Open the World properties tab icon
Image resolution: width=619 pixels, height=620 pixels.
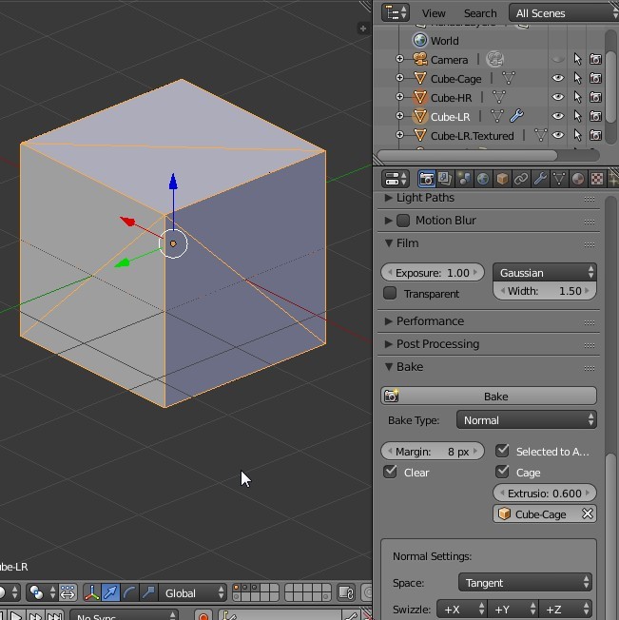pos(483,179)
